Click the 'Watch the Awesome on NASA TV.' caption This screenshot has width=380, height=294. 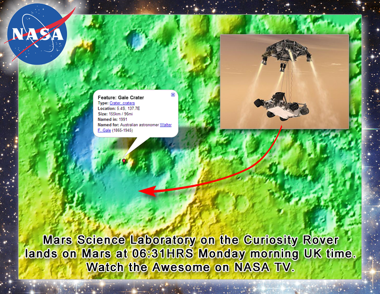point(190,267)
